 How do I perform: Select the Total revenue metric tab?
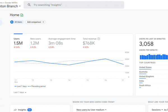click(91, 43)
